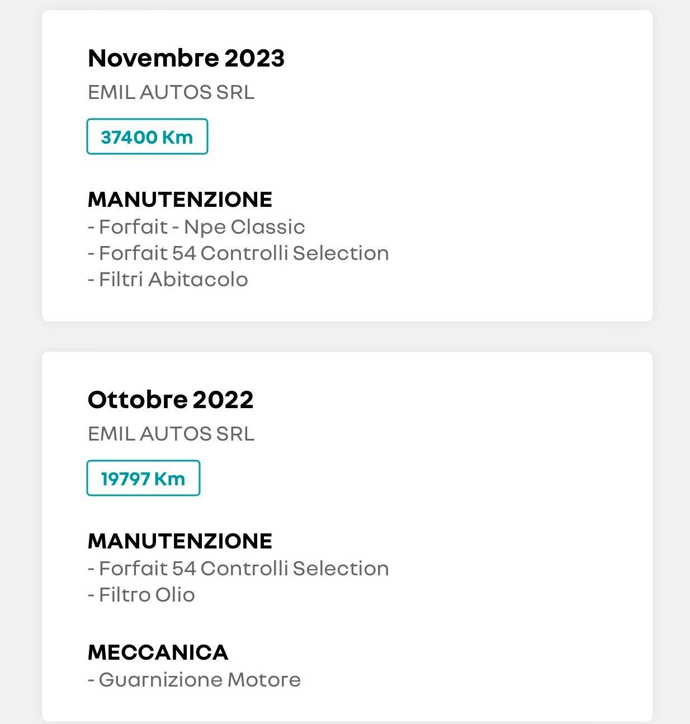Image resolution: width=690 pixels, height=724 pixels.
Task: Tap the 37400 Km mileage badge
Action: (147, 136)
